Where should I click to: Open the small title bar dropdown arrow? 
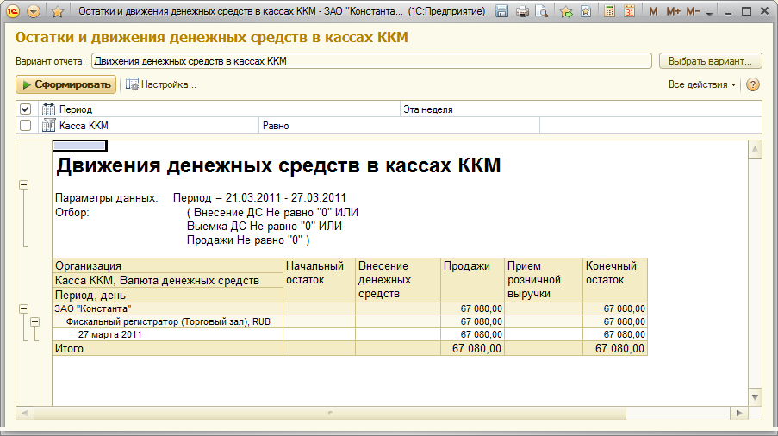710,14
